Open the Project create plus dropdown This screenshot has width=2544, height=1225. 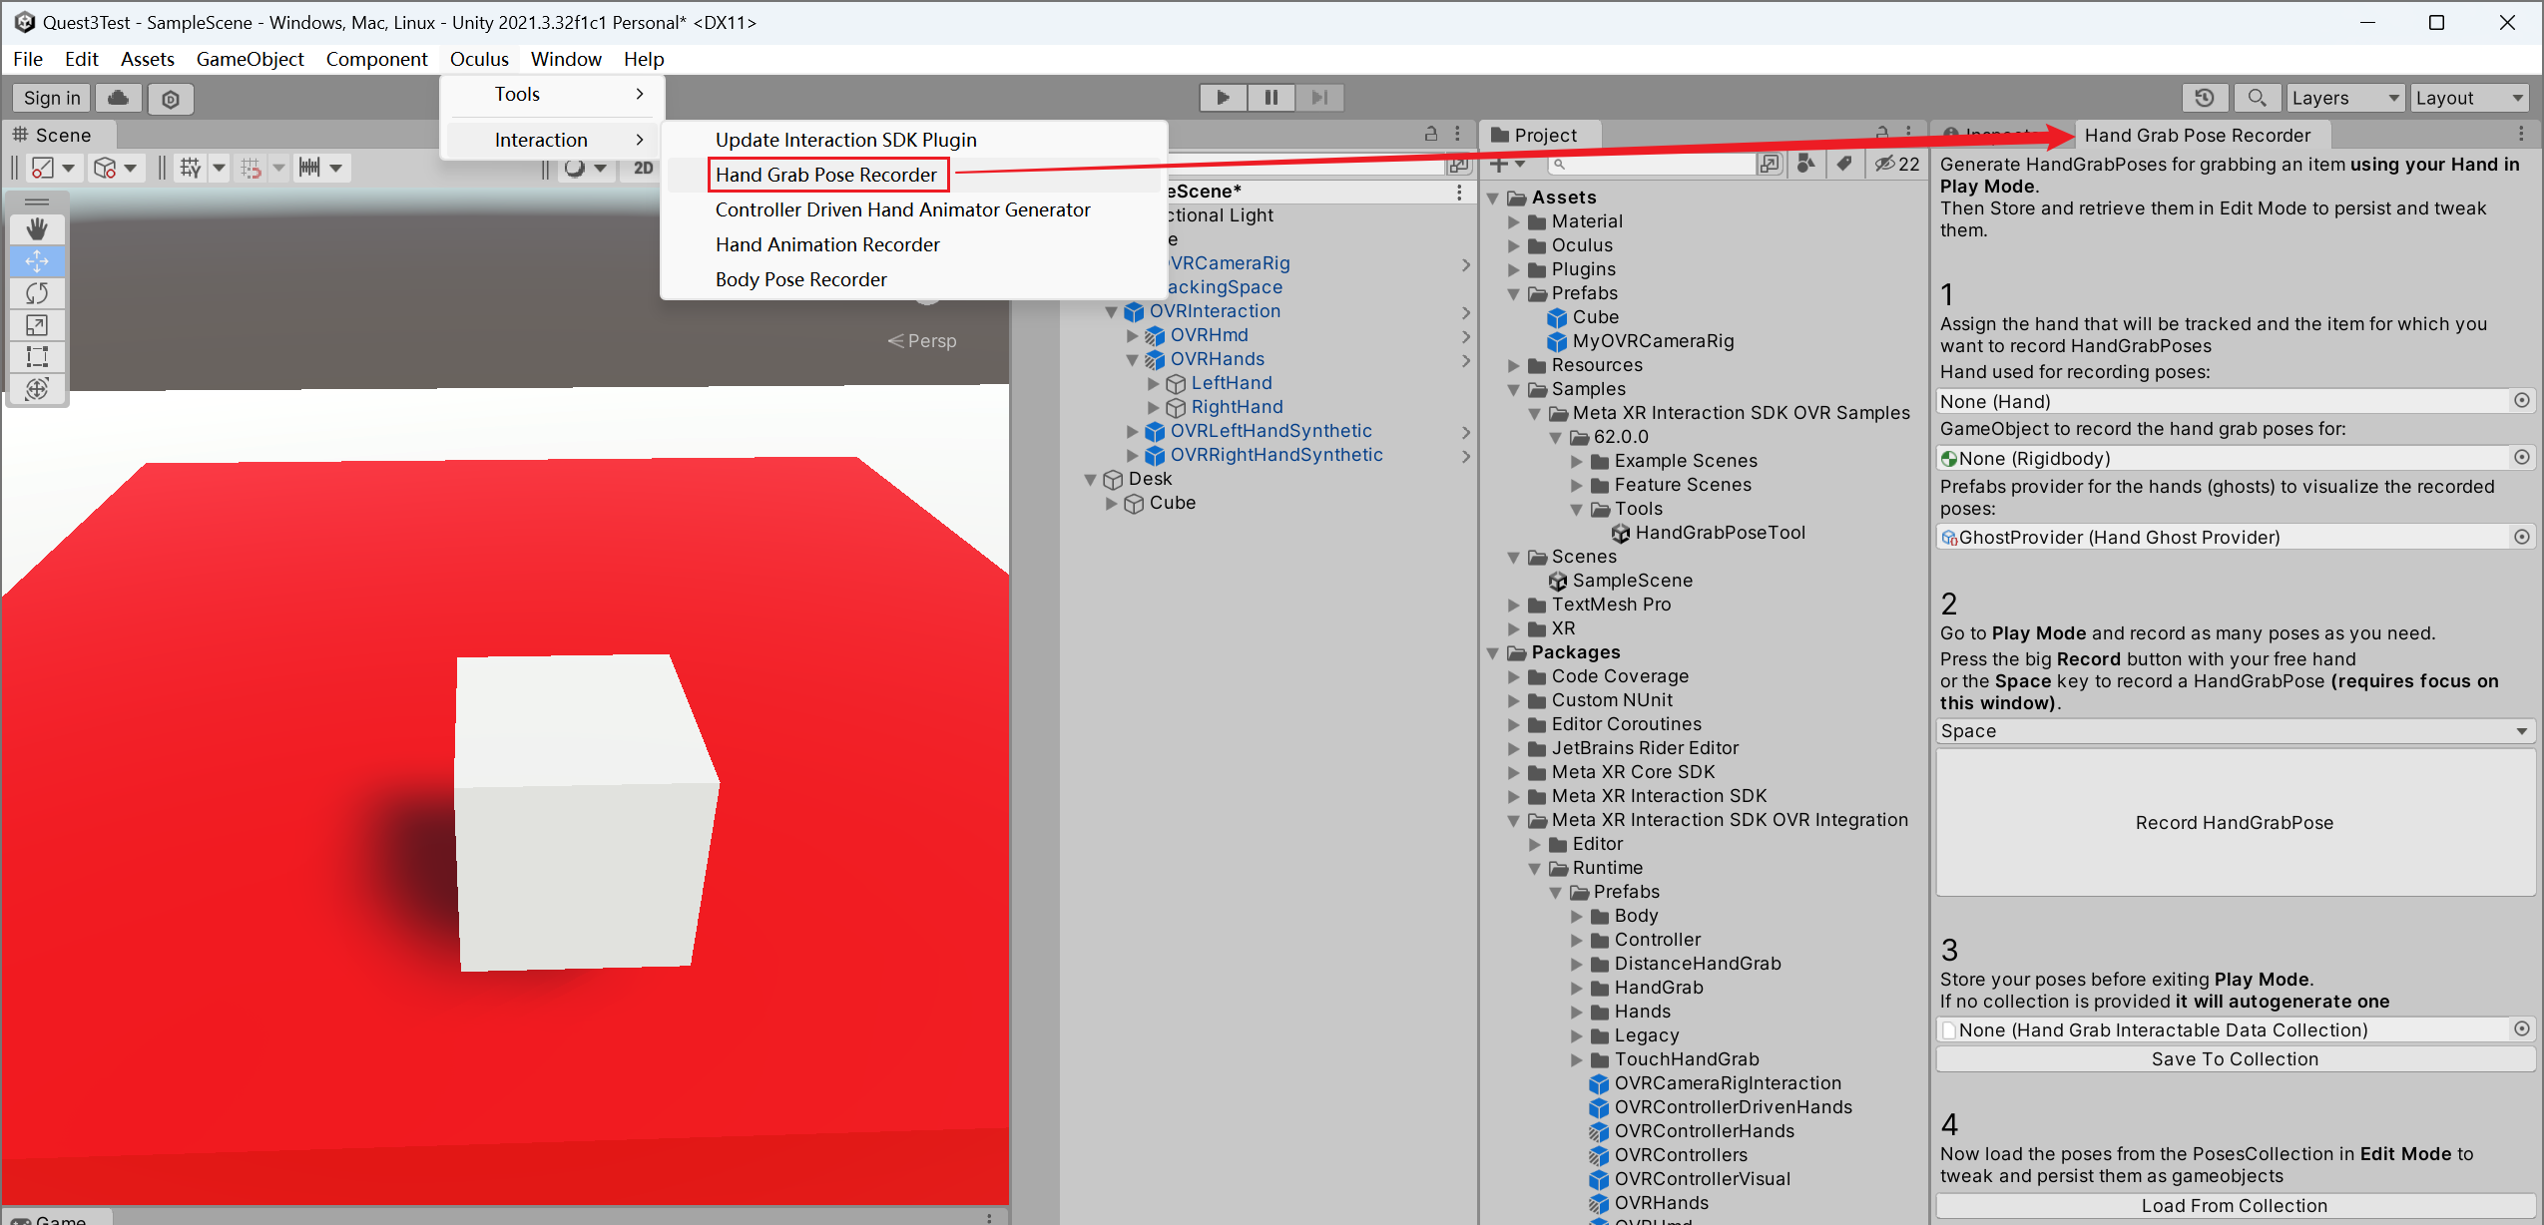(x=1507, y=165)
